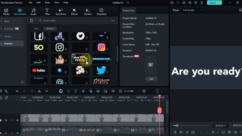Select the green 50 sticker
The image size is (242, 136).
(x=39, y=48)
